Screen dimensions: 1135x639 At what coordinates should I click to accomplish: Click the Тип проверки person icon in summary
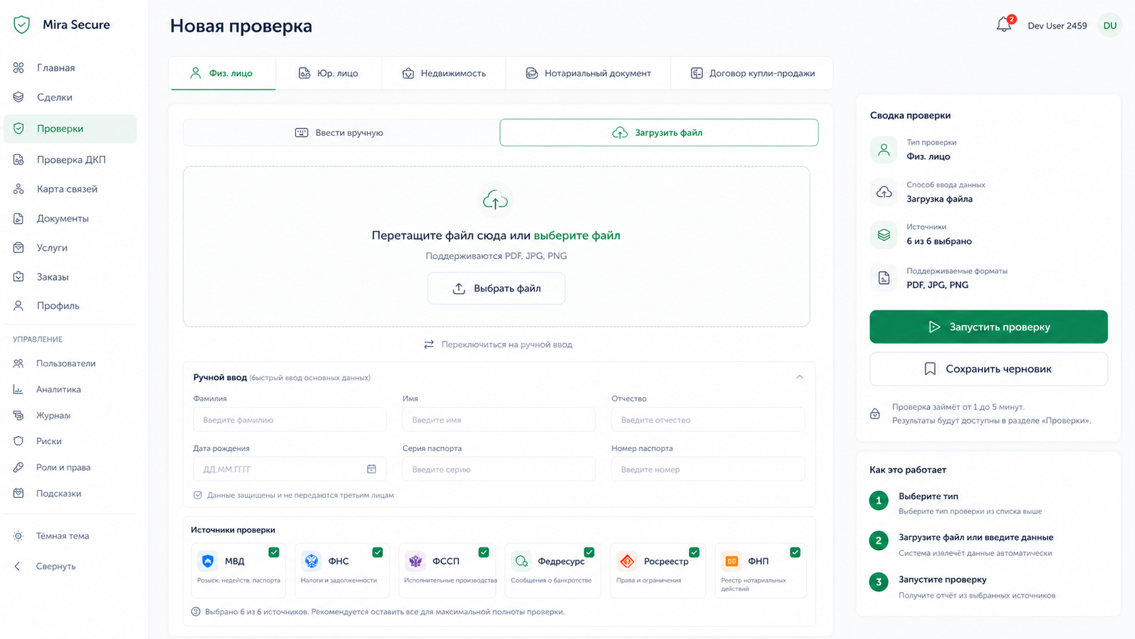[x=884, y=149]
